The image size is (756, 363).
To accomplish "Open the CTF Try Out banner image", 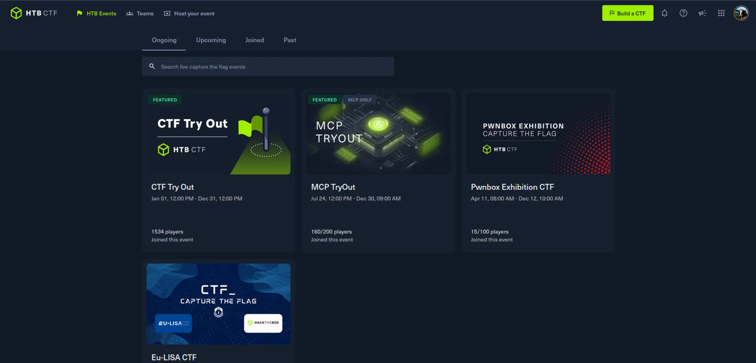I will click(x=218, y=134).
